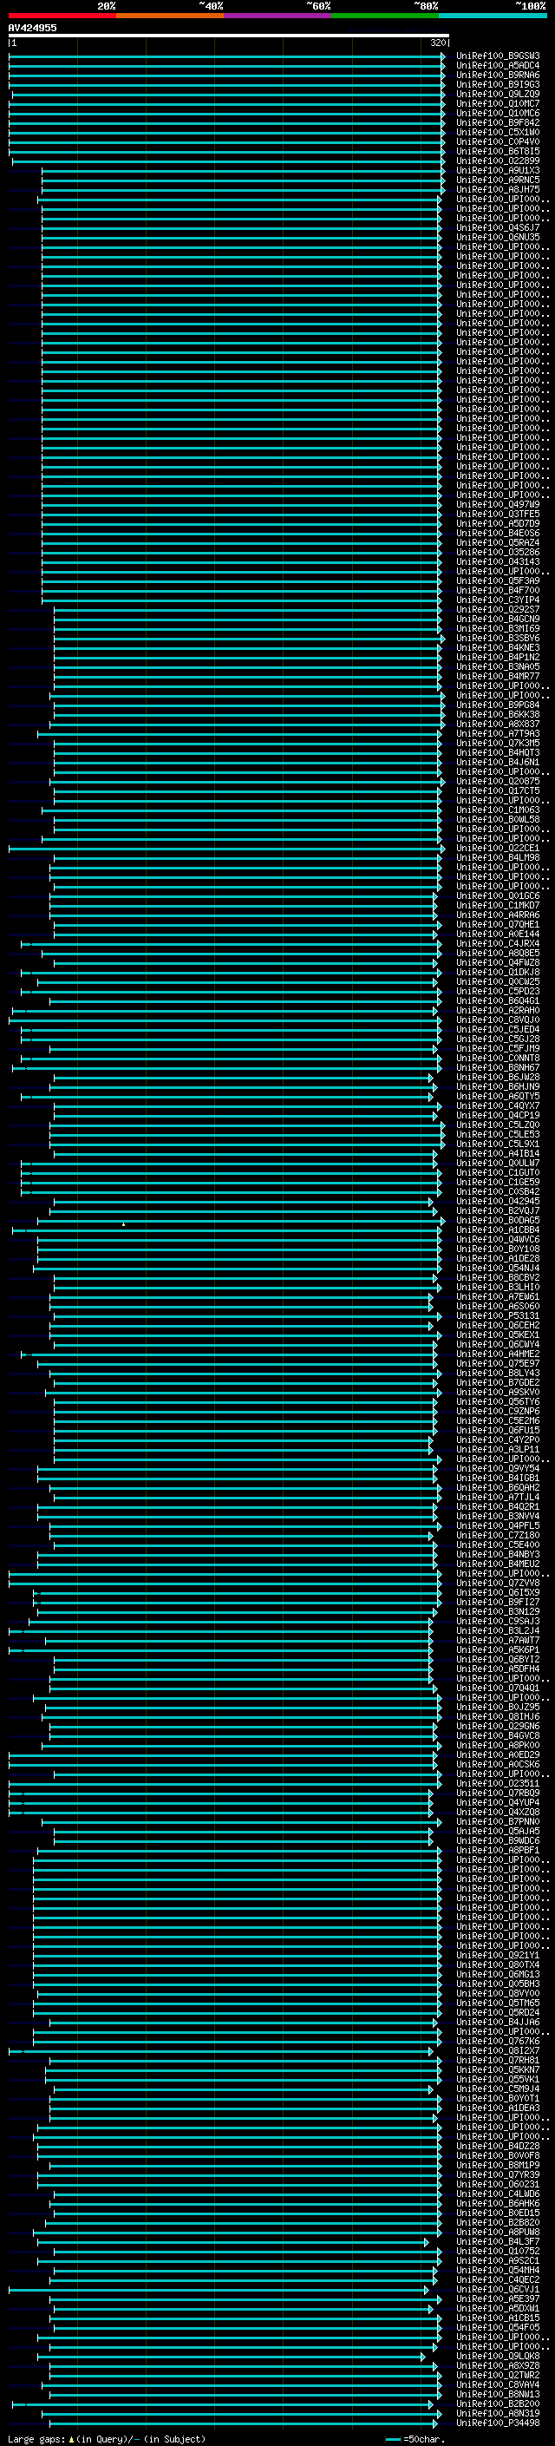Select the UniRef100_A9RNC5 entry
The image size is (555, 2446).
[x=498, y=180]
